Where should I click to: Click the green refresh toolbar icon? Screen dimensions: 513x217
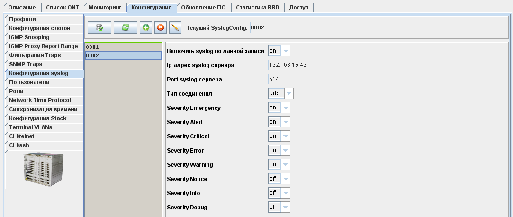126,27
